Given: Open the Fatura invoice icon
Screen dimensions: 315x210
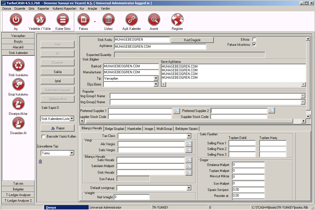Looking at the screenshot, I should 84,20.
